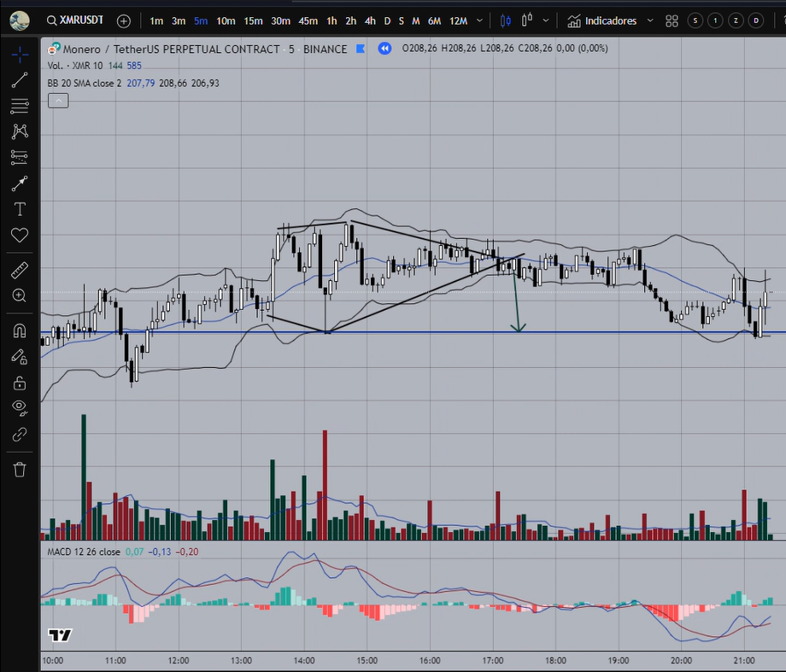Click the add symbol plus icon
786x672 pixels.
click(x=124, y=20)
